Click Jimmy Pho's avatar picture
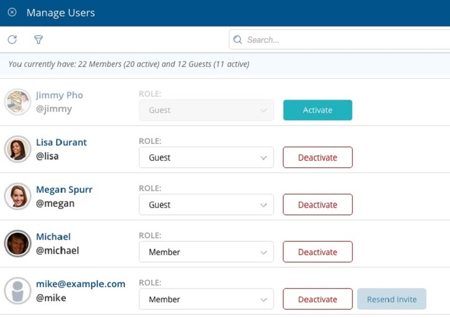 coord(17,102)
